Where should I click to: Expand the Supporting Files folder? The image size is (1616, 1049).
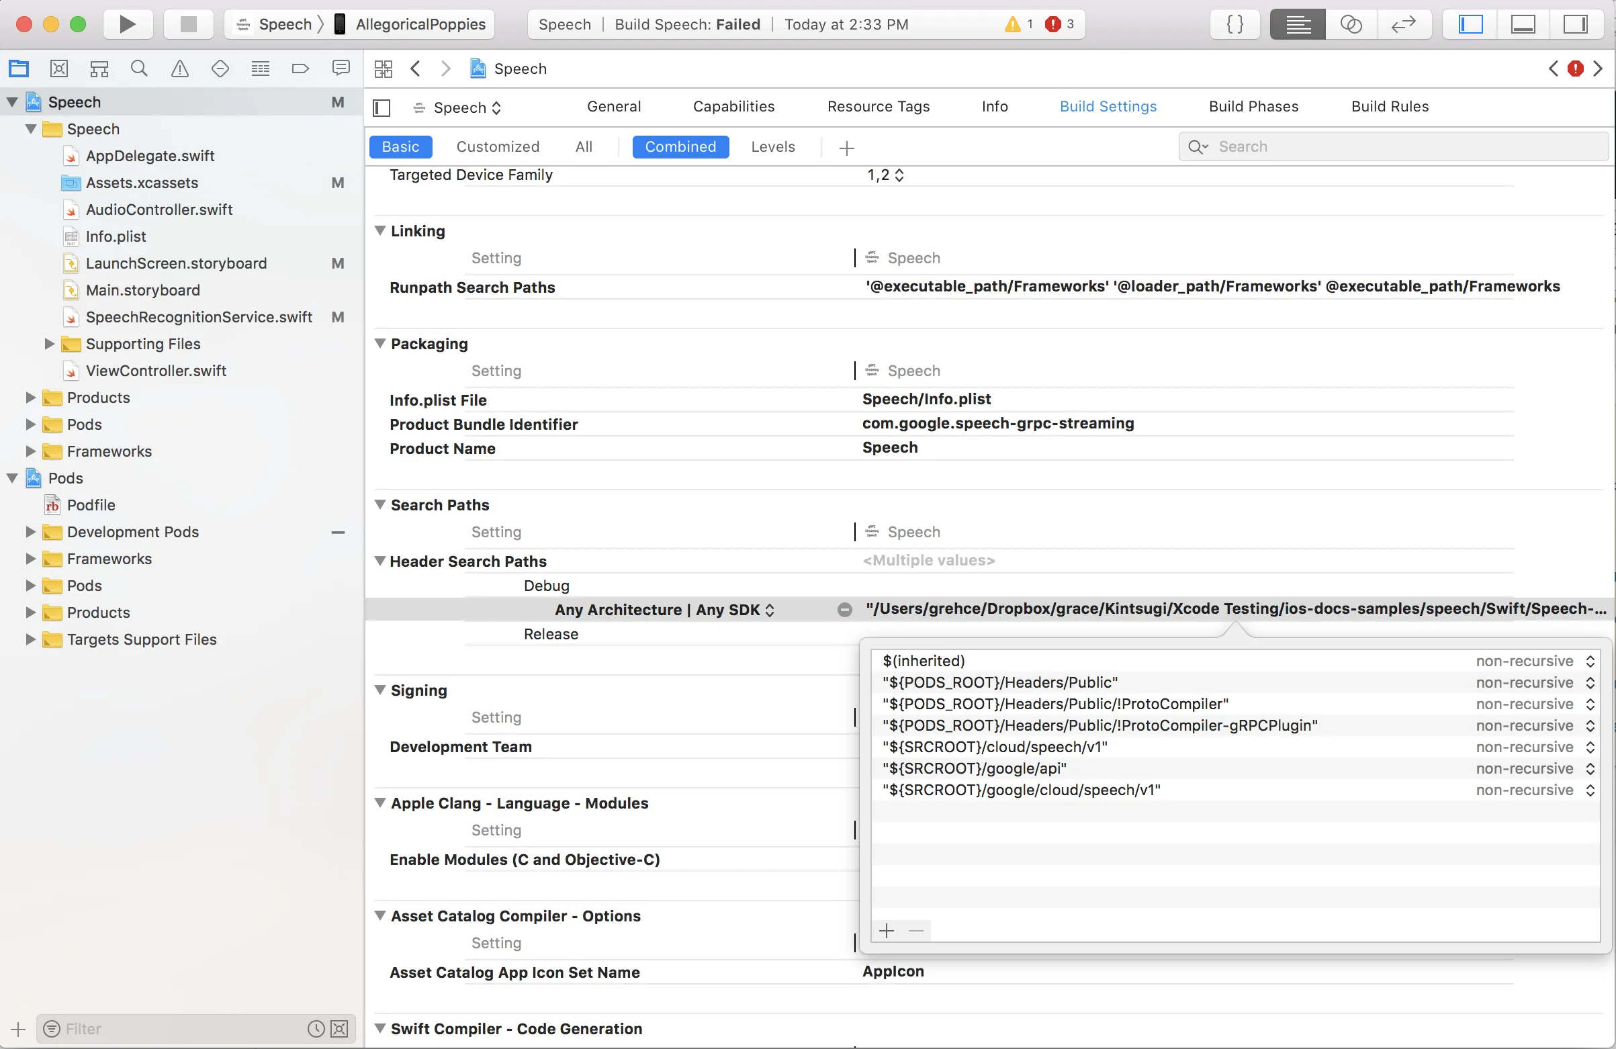(x=49, y=344)
